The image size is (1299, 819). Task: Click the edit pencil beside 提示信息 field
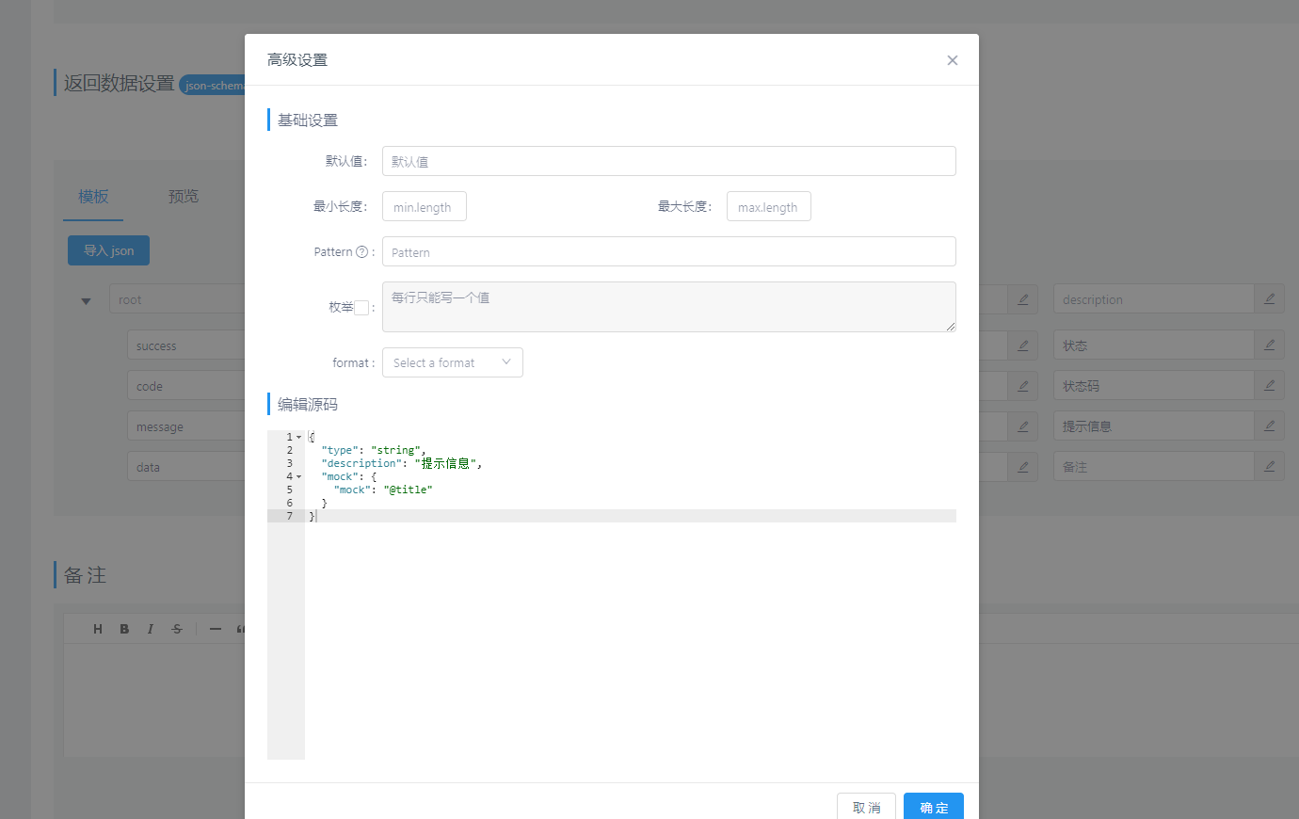[1269, 426]
